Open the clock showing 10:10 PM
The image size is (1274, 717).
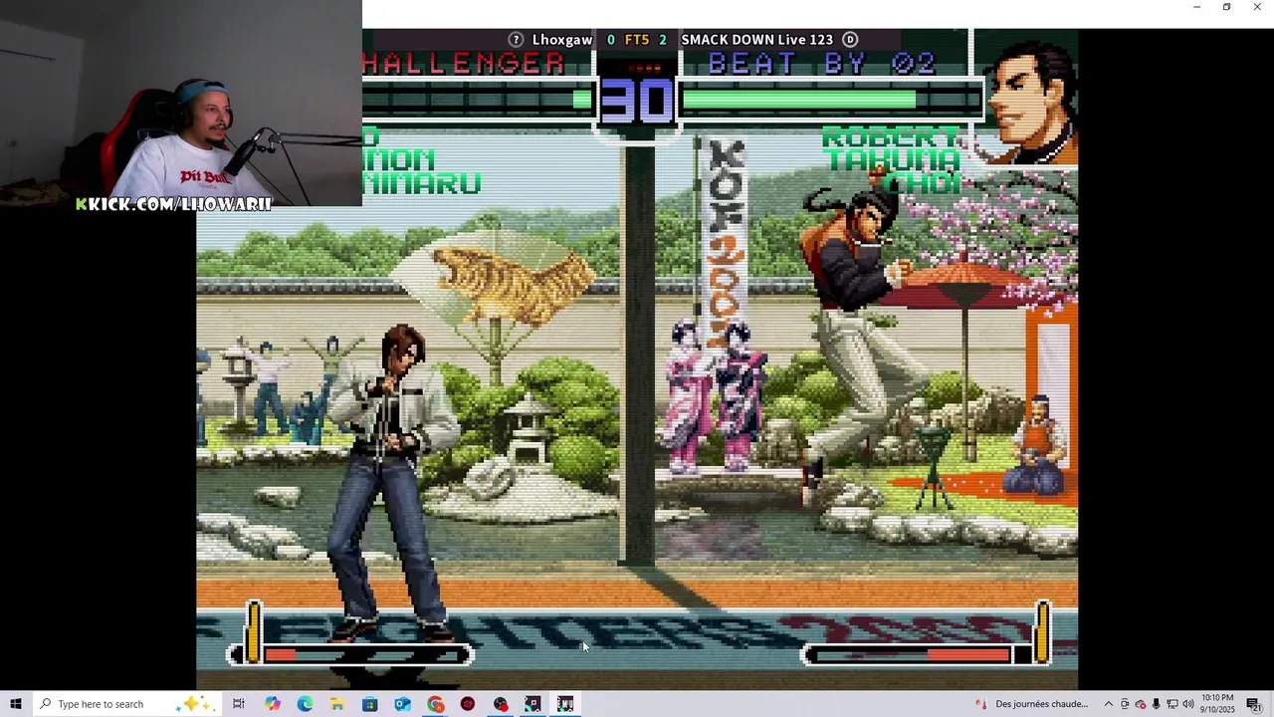tap(1218, 704)
